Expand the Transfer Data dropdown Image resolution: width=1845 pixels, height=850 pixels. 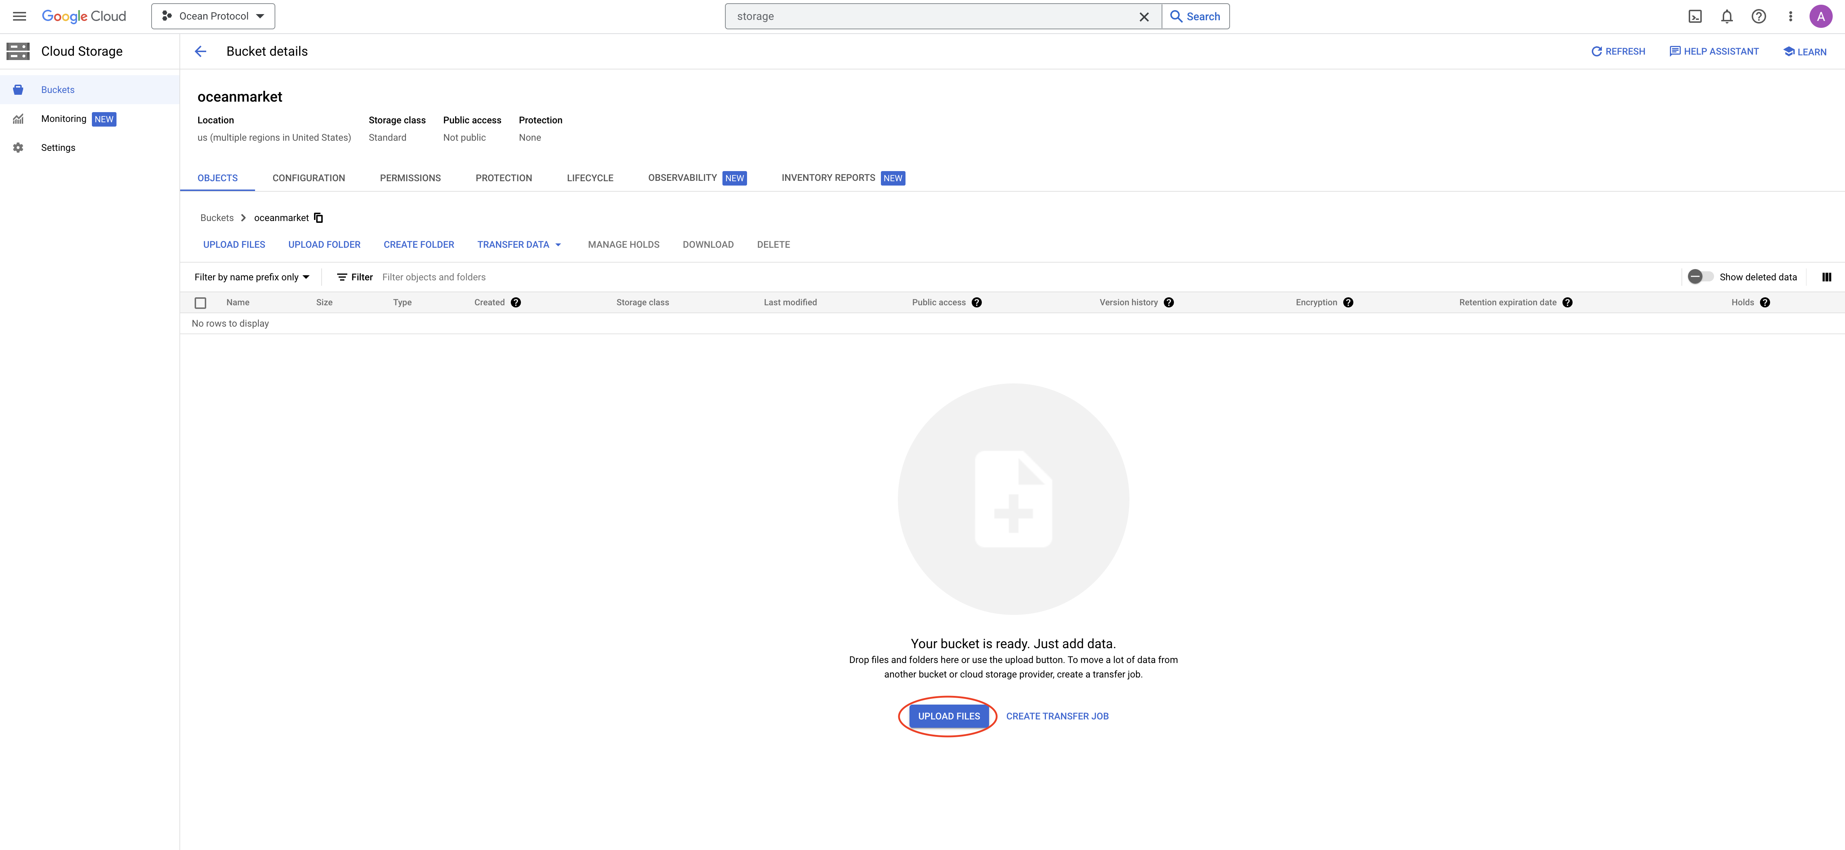coord(519,245)
